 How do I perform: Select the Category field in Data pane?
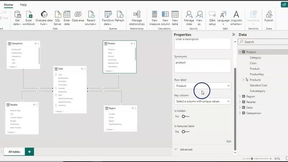[255, 58]
